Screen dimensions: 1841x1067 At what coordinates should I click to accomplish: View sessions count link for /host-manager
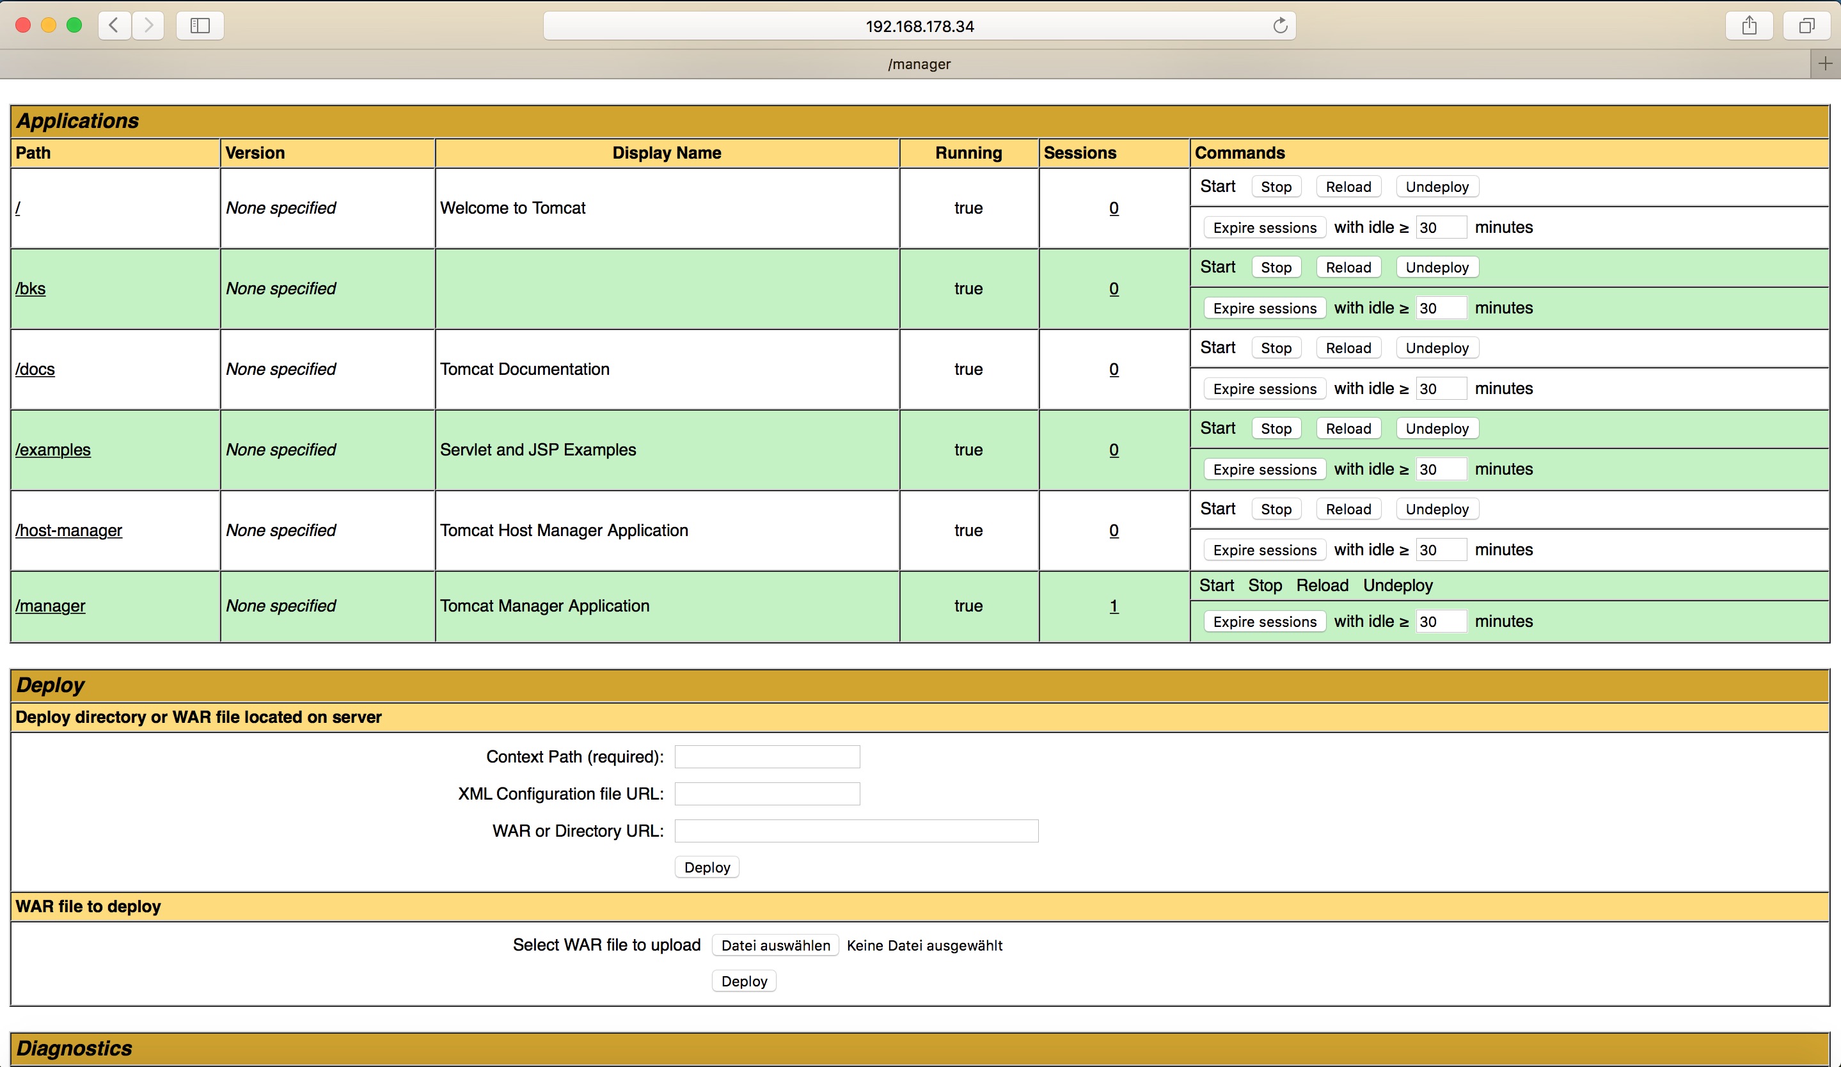(x=1114, y=530)
